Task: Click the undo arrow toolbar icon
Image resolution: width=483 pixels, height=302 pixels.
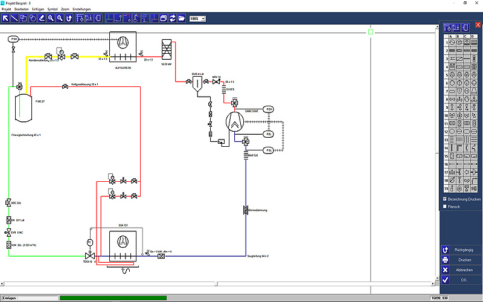Action: tap(69, 18)
